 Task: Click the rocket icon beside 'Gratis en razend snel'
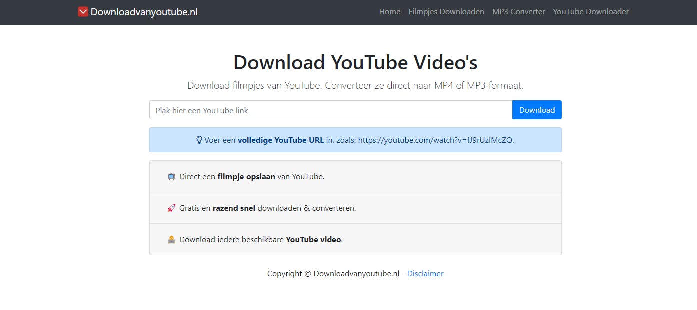(x=171, y=208)
